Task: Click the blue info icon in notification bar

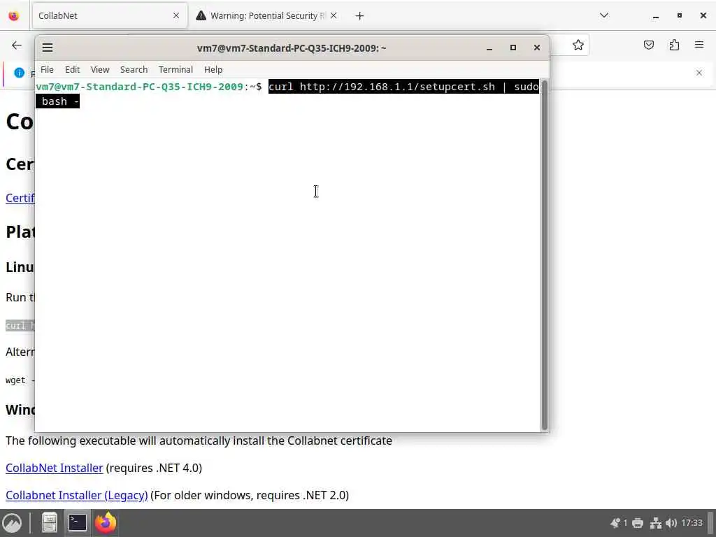Action: coord(19,73)
